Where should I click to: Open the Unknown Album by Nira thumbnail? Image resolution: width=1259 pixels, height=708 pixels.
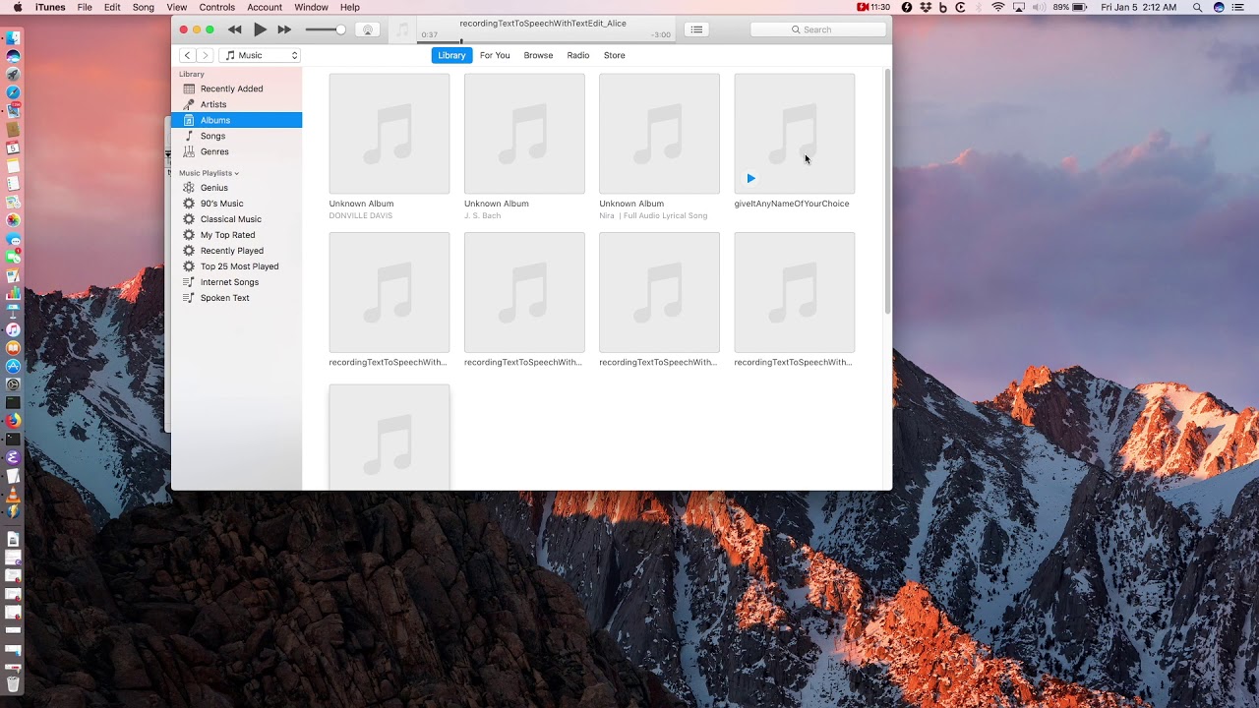coord(659,134)
